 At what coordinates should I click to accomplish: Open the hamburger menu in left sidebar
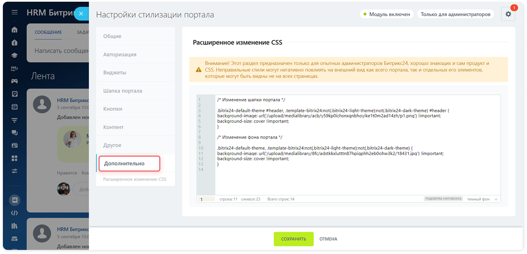[x=14, y=12]
